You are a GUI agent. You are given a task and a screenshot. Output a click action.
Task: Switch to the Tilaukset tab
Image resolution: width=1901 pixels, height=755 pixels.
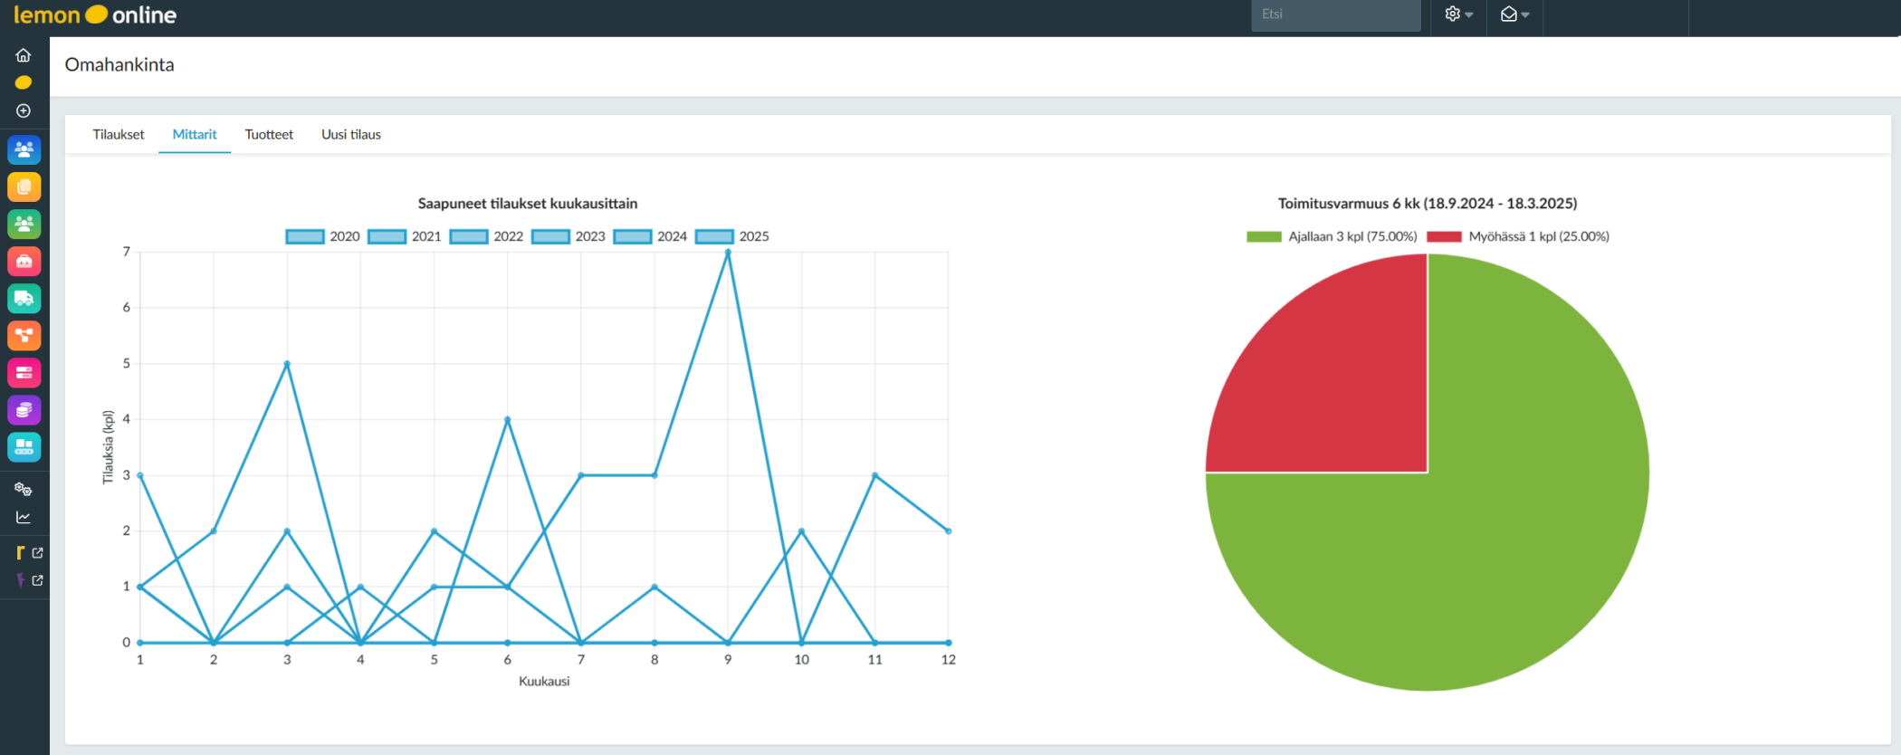[119, 135]
